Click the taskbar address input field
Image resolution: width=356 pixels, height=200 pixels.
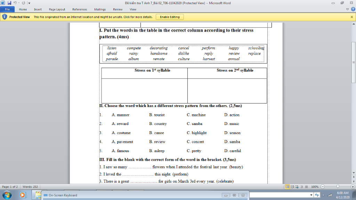(280, 195)
